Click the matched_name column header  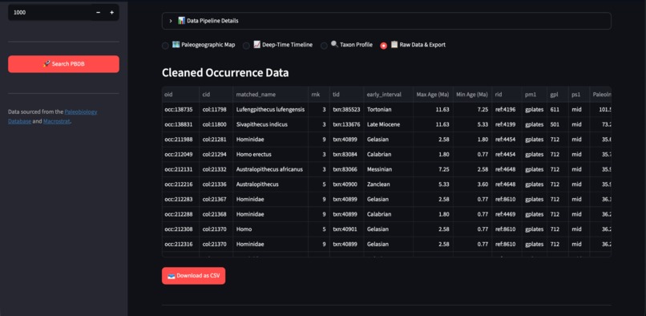coord(271,95)
